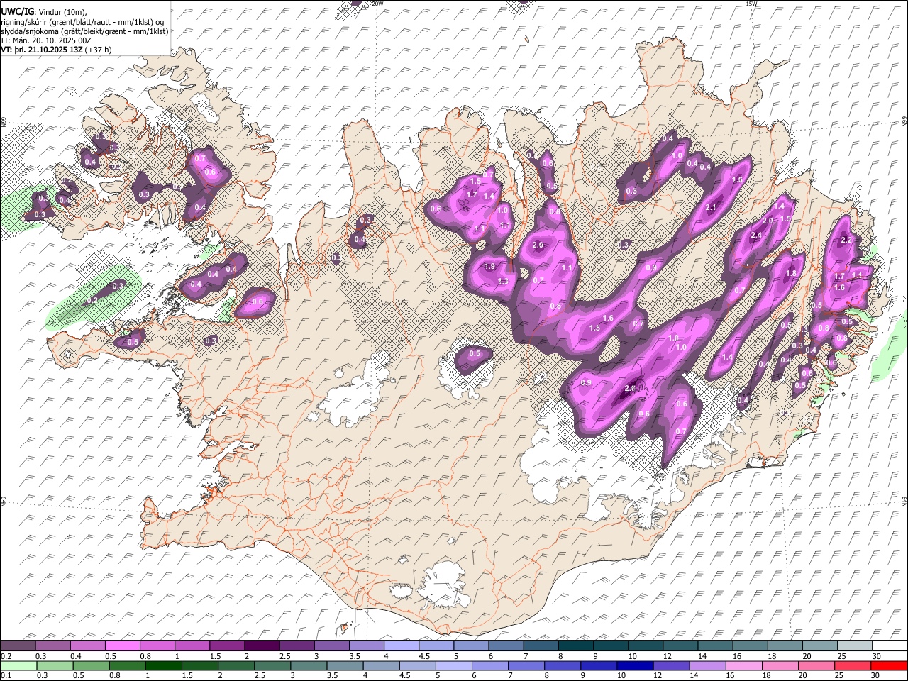This screenshot has height=681, width=908.
Task: Click the 2.2 precipitation value on the map
Action: click(846, 240)
